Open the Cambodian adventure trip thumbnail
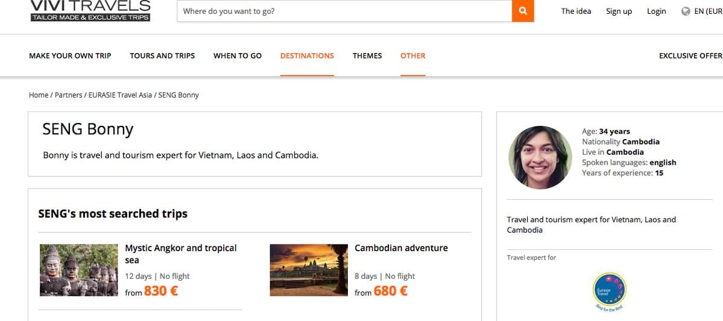 309,270
